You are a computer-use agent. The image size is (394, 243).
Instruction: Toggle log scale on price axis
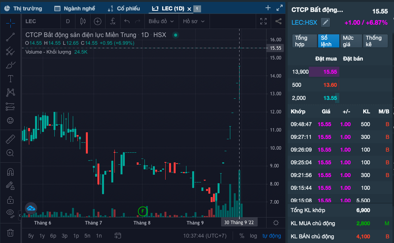(x=253, y=236)
